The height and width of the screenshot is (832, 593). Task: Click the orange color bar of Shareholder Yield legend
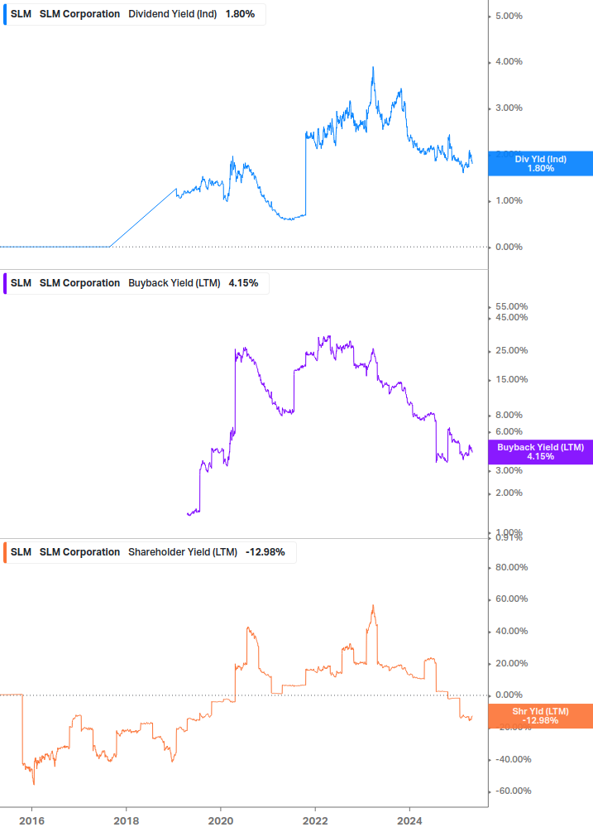coord(5,552)
